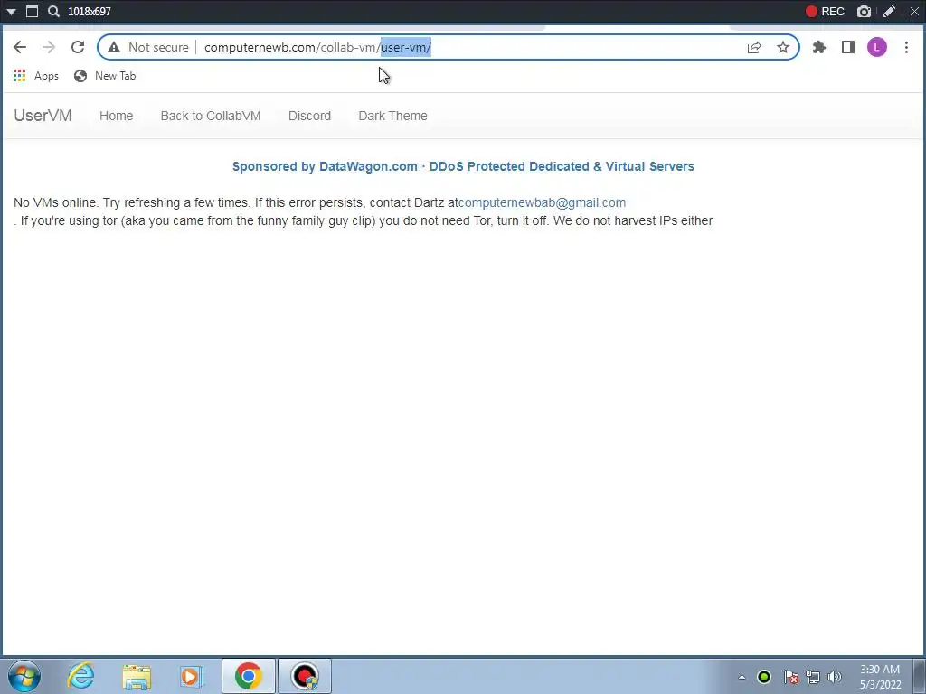The image size is (926, 694).
Task: Close the recorder toolbar with X
Action: click(913, 11)
